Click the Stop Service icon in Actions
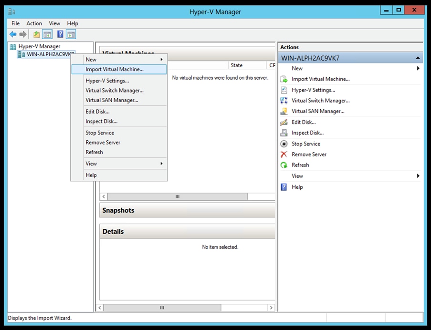The height and width of the screenshot is (330, 431). click(284, 144)
